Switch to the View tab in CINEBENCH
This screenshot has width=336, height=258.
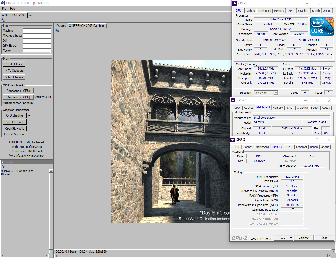[32, 15]
